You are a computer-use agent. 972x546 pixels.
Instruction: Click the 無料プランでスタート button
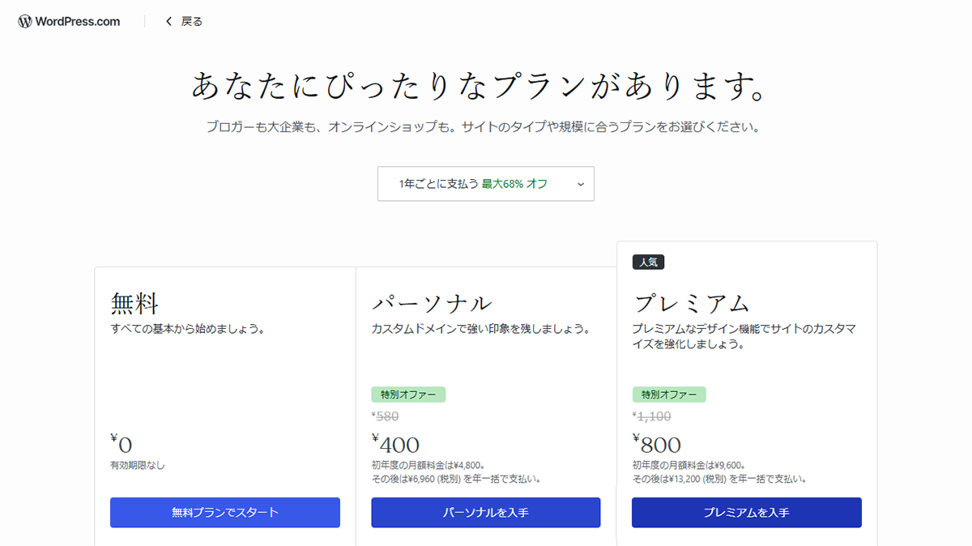225,512
